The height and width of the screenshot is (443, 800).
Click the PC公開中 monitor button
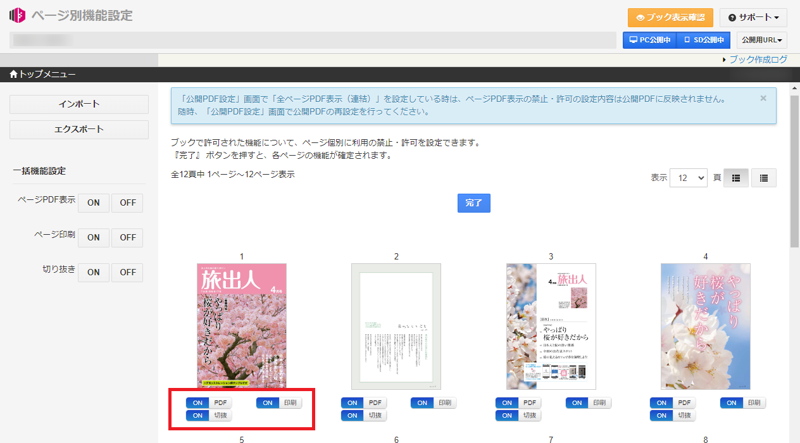coord(649,40)
